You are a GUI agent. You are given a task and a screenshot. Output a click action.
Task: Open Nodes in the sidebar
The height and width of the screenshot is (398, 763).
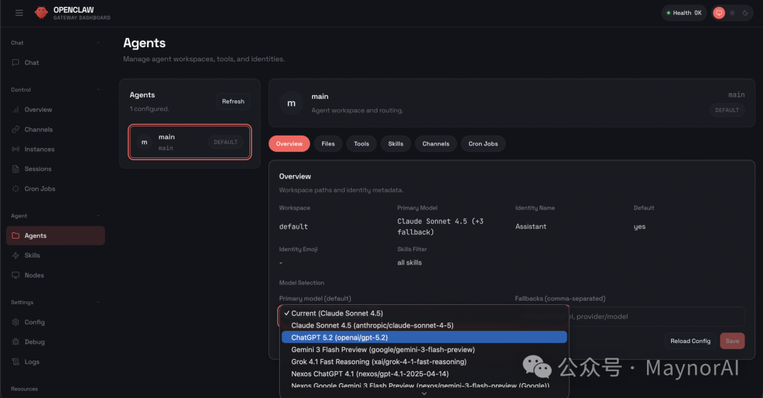56,275
